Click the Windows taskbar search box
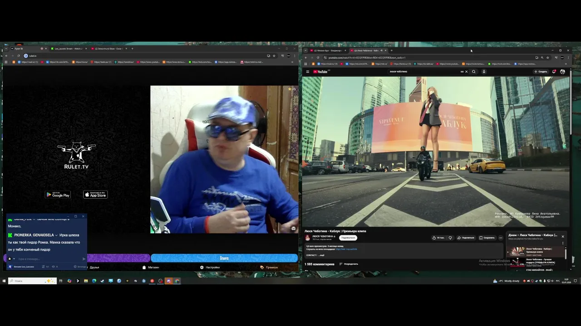The height and width of the screenshot is (326, 581). pos(32,281)
